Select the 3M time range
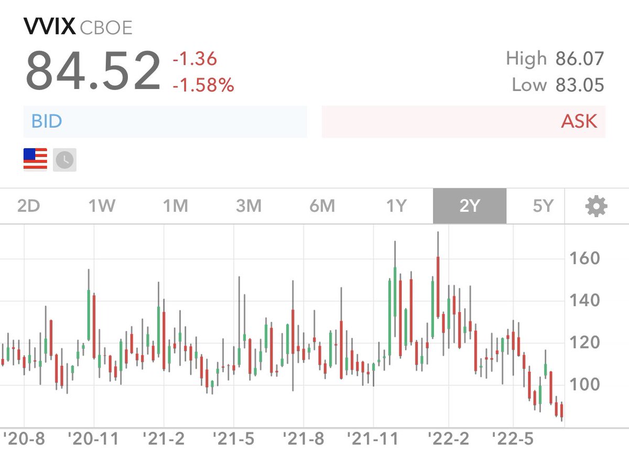Image resolution: width=629 pixels, height=471 pixels. (248, 206)
